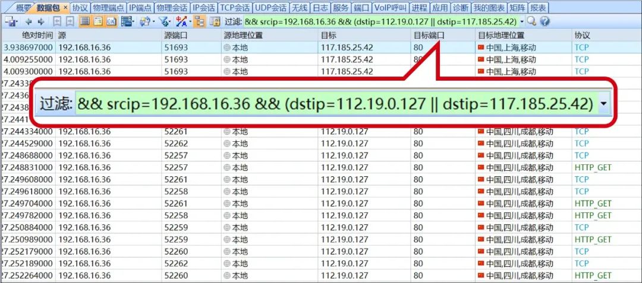The height and width of the screenshot is (283, 642).
Task: Apply filter using the magnifier icon
Action: pyautogui.click(x=531, y=21)
